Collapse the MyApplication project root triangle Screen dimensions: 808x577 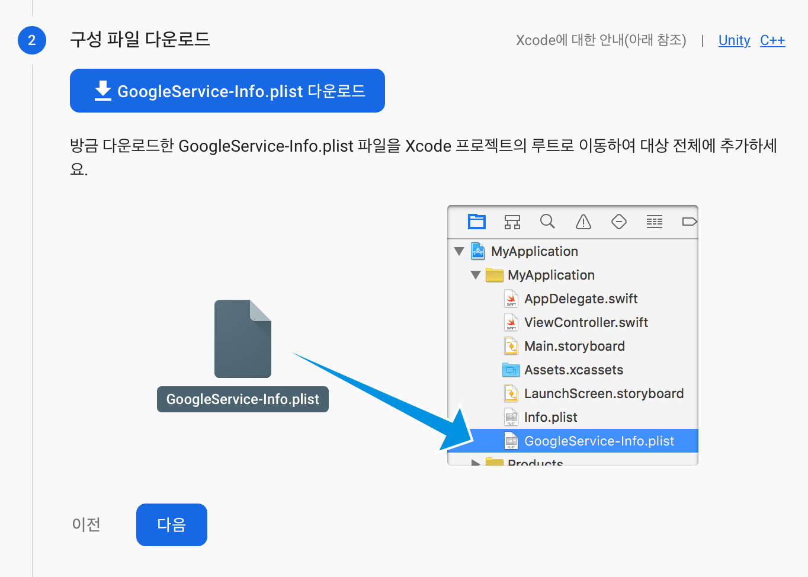click(x=459, y=251)
